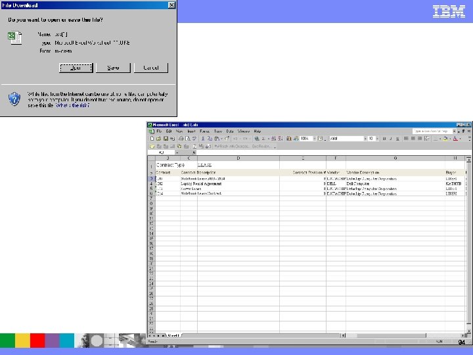The height and width of the screenshot is (355, 473).
Task: Open the File menu in Excel
Action: pos(159,131)
